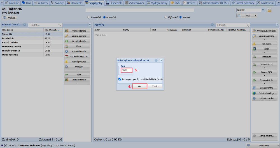Screen dimensions: 280x148
Task: Select the Prezenčně radio button
Action: click(89, 17)
